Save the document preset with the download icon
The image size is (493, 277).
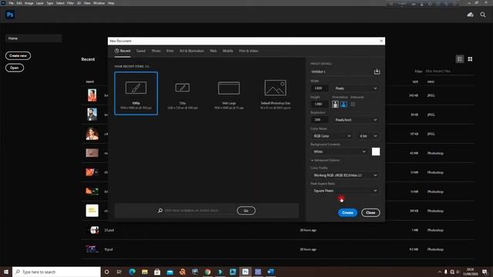click(x=377, y=72)
